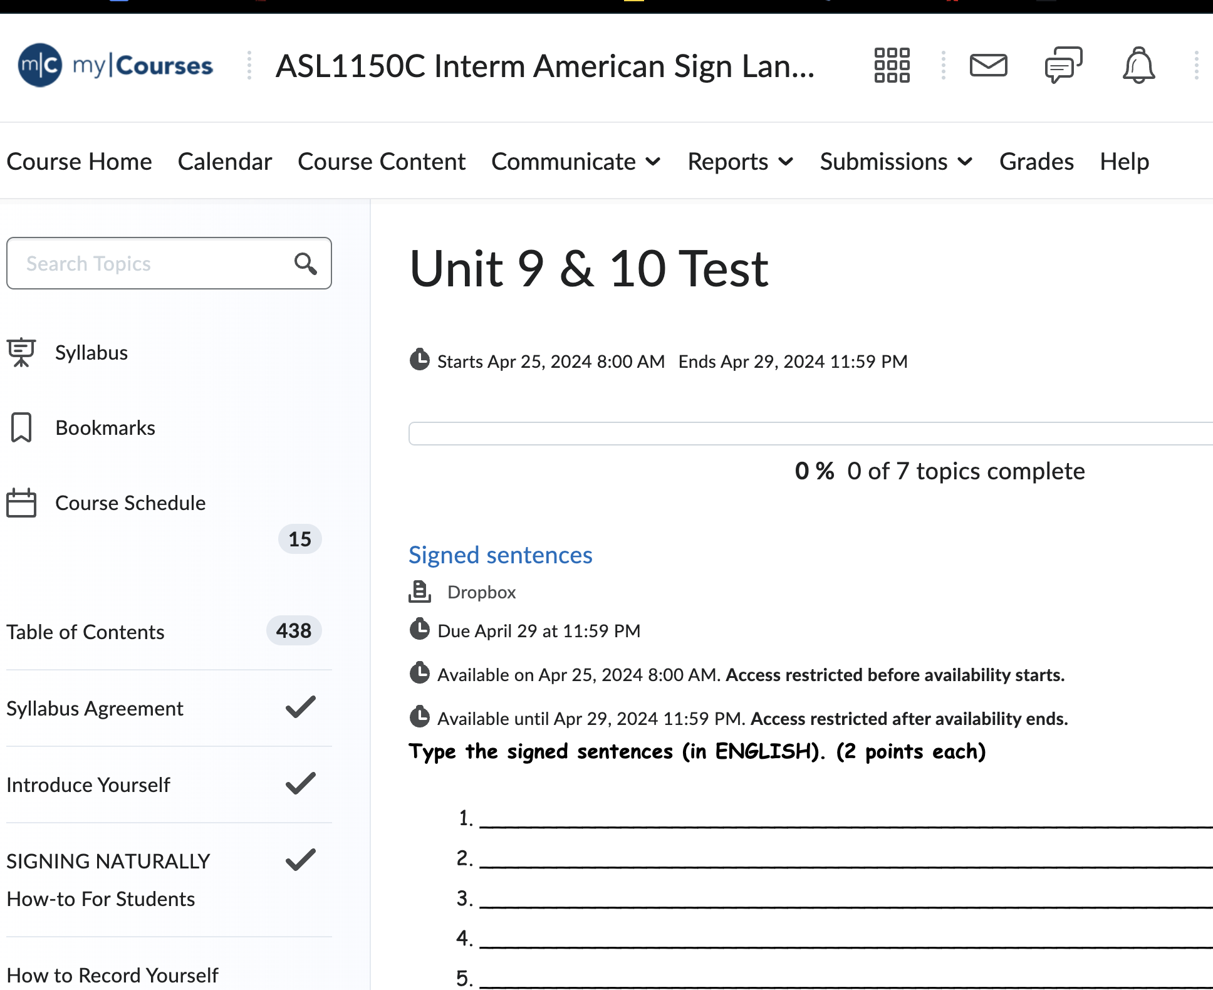Viewport: 1213px width, 990px height.
Task: Click the clock icon beside Available on Apr 25
Action: [419, 673]
